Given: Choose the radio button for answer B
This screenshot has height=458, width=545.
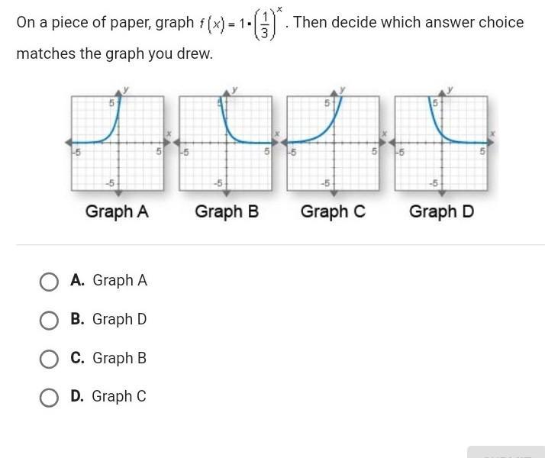Looking at the screenshot, I should point(49,321).
